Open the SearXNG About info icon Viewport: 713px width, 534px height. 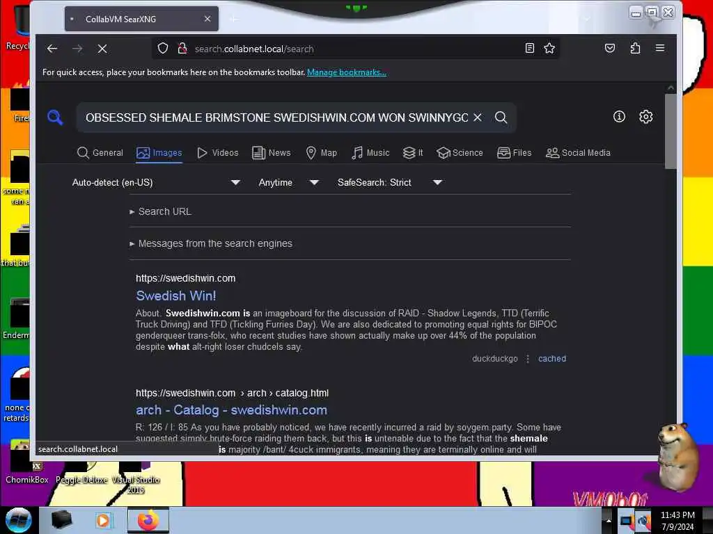click(619, 117)
